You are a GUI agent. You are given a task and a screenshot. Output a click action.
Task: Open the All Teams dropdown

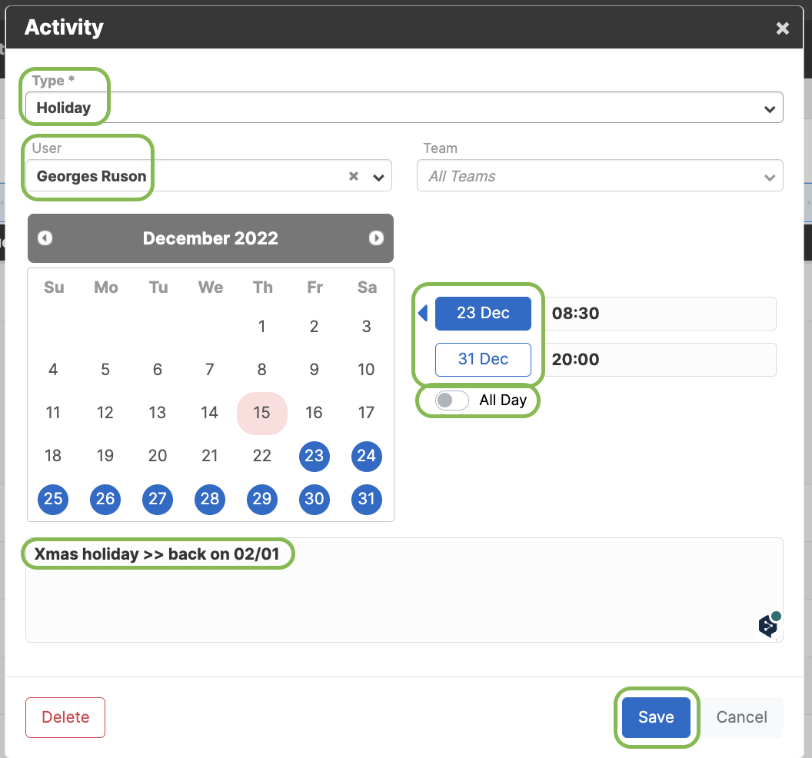pyautogui.click(x=600, y=176)
